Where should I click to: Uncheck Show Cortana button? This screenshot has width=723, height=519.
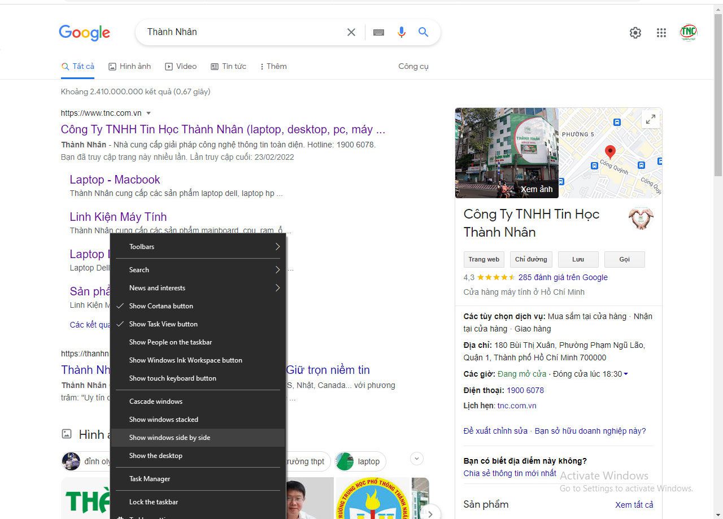click(198, 306)
